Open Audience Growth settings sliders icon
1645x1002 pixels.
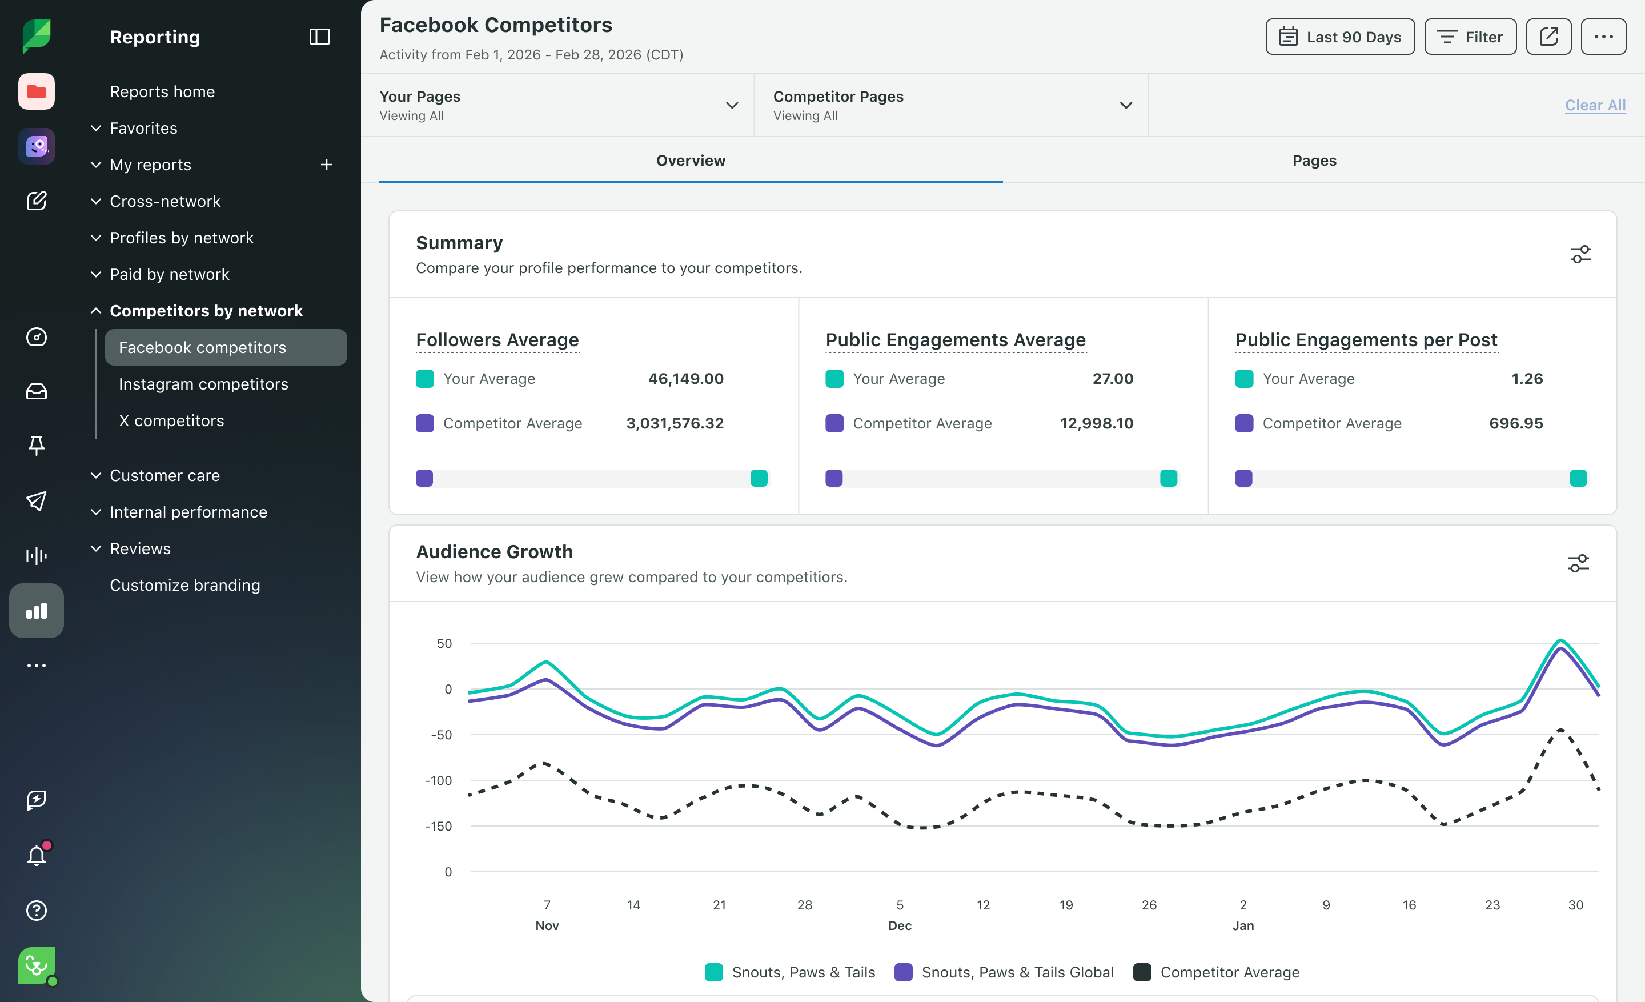(1578, 563)
